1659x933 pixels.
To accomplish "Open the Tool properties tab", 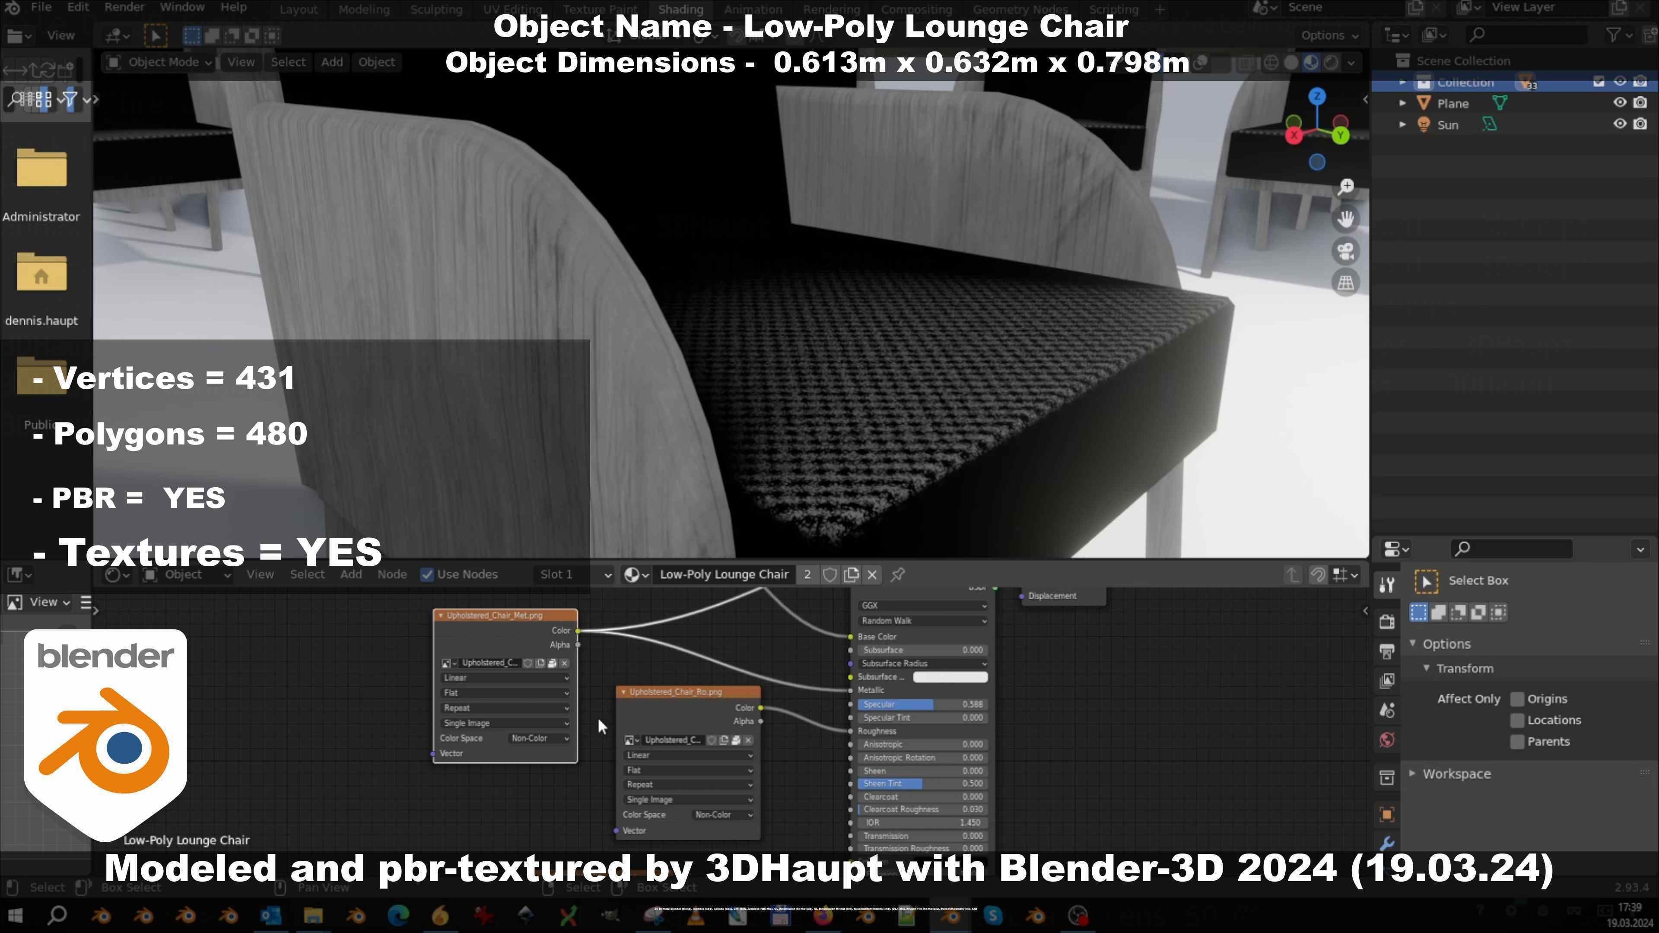I will click(1387, 585).
